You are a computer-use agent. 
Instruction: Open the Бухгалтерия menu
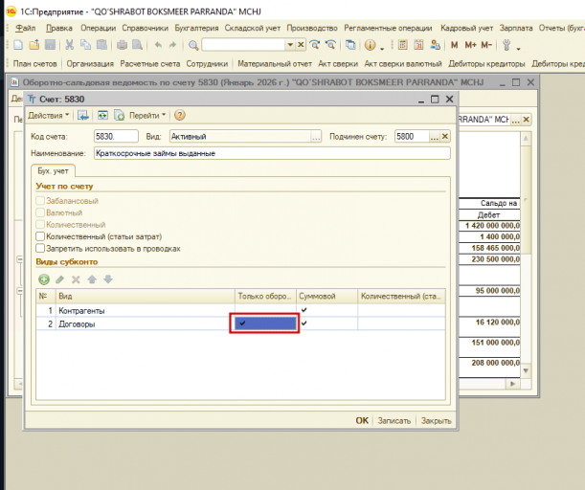click(196, 28)
